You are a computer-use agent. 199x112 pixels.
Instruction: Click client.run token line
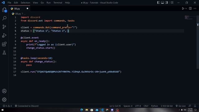pos(71,72)
